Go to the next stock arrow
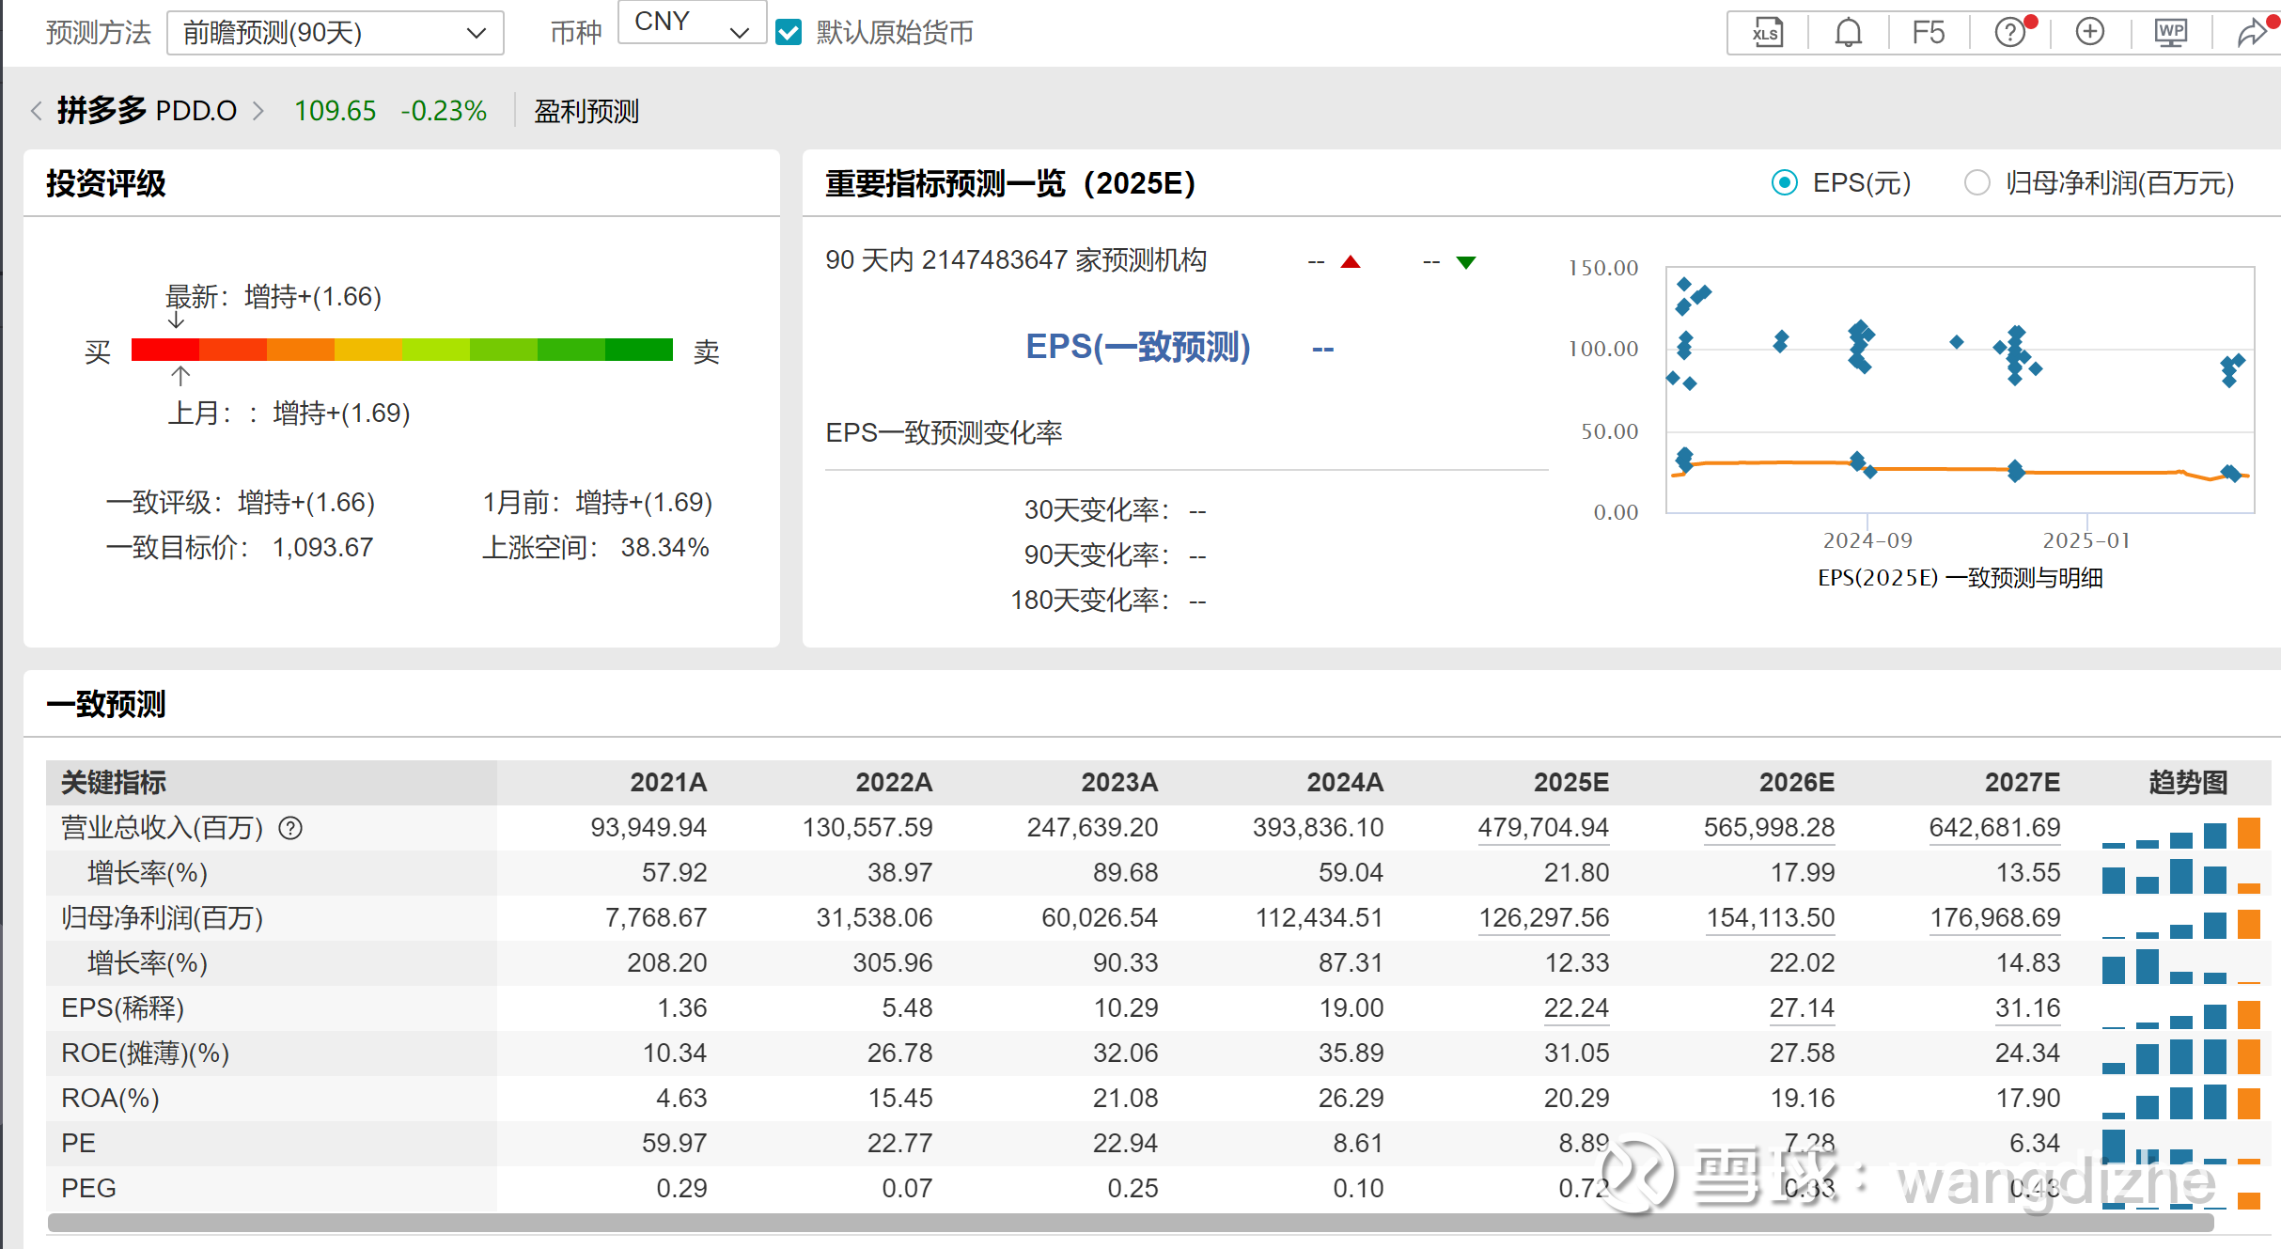Screen dimensions: 2281x1249 [258, 111]
